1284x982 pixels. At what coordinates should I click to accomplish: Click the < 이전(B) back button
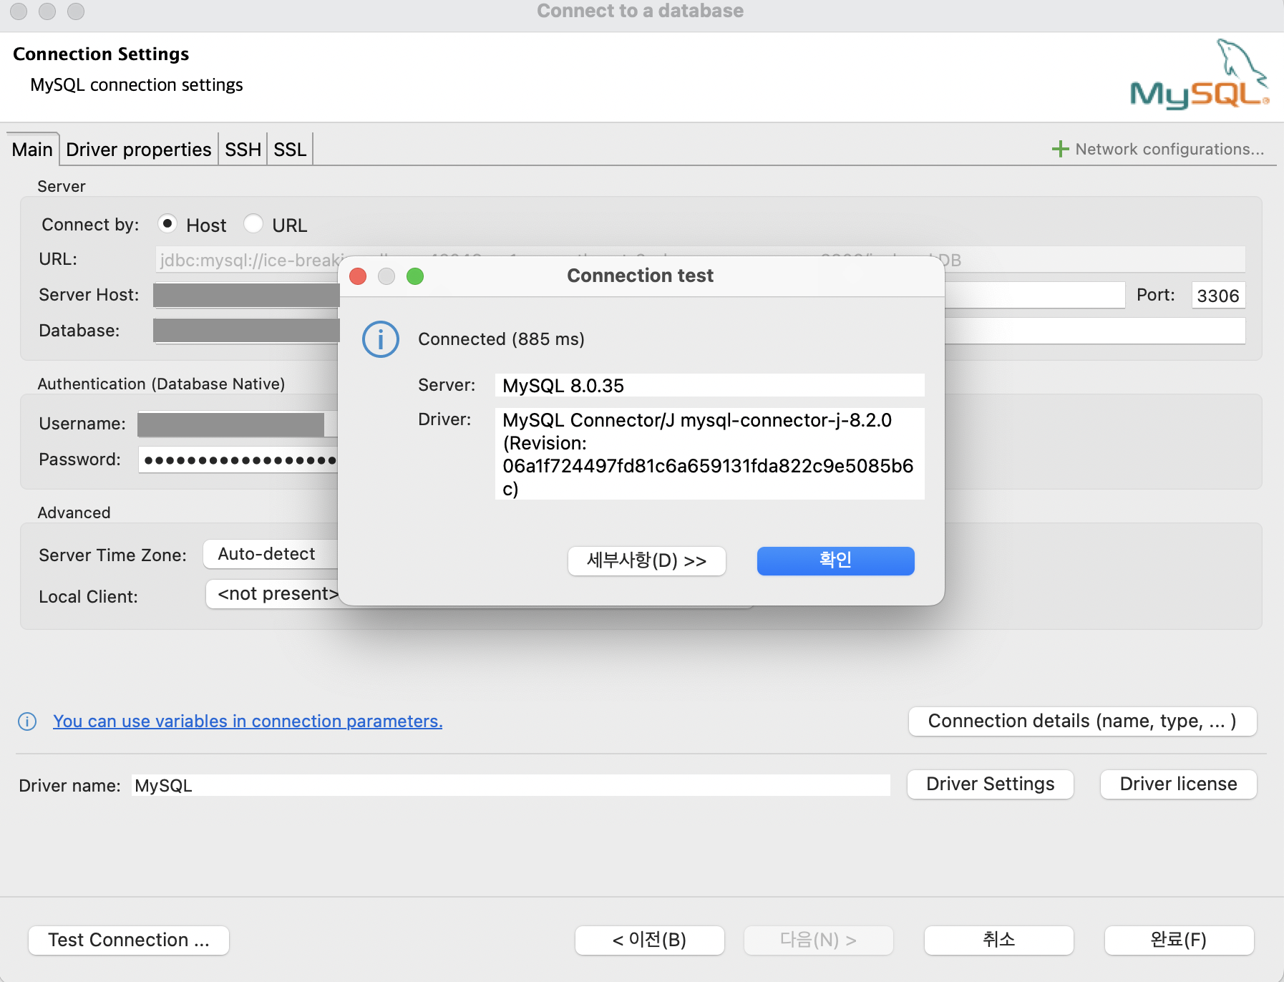(x=649, y=940)
